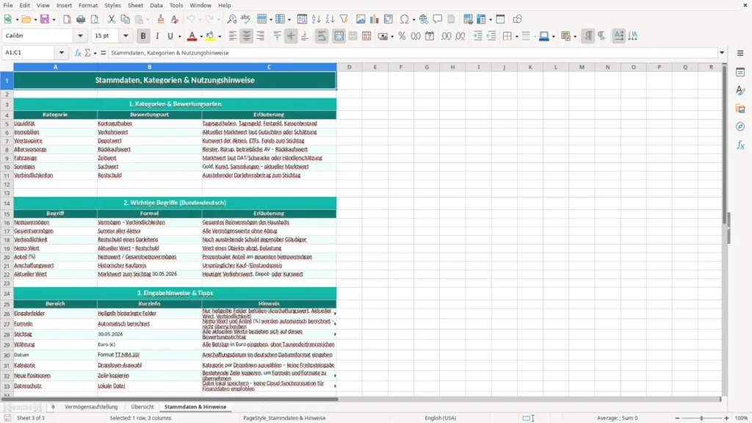Open the sidebar Functions fx icon
The image size is (752, 423).
(740, 145)
